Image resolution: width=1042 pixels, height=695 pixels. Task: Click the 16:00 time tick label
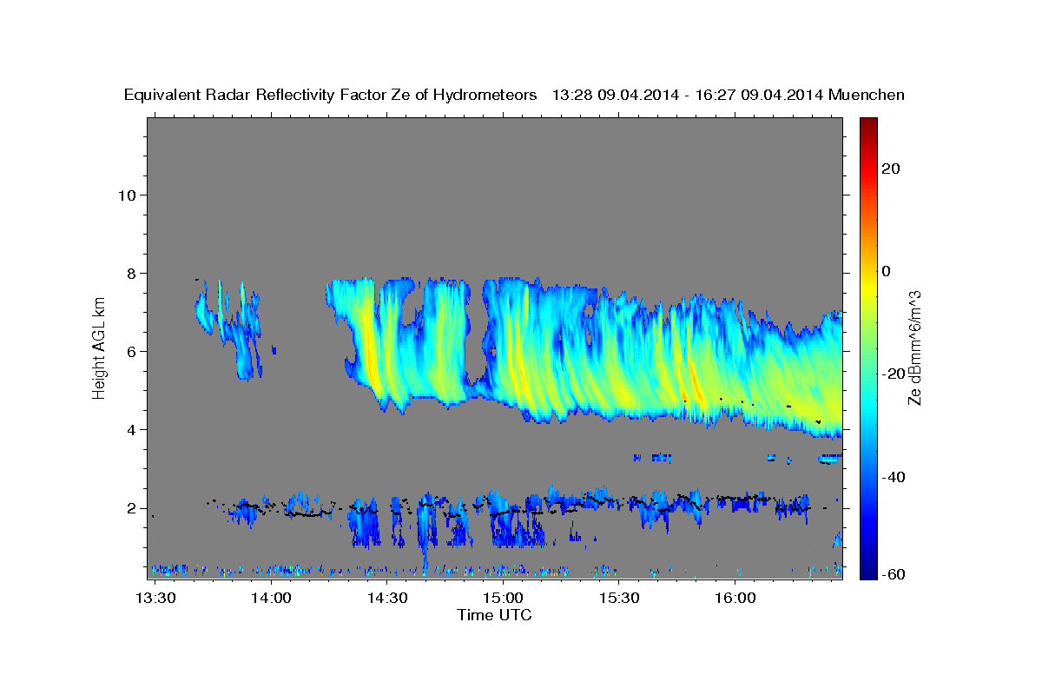point(735,598)
